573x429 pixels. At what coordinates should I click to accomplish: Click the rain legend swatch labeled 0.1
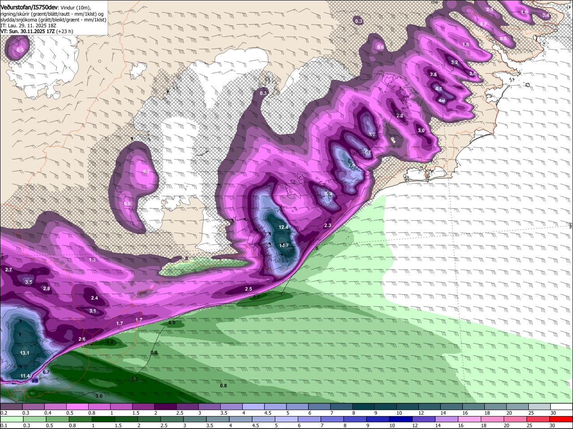(x=11, y=419)
